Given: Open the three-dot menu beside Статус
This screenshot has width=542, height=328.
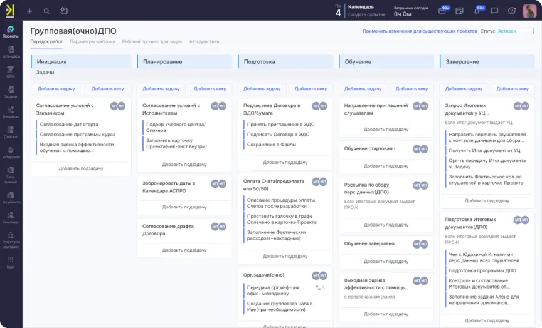Looking at the screenshot, I should (533, 31).
